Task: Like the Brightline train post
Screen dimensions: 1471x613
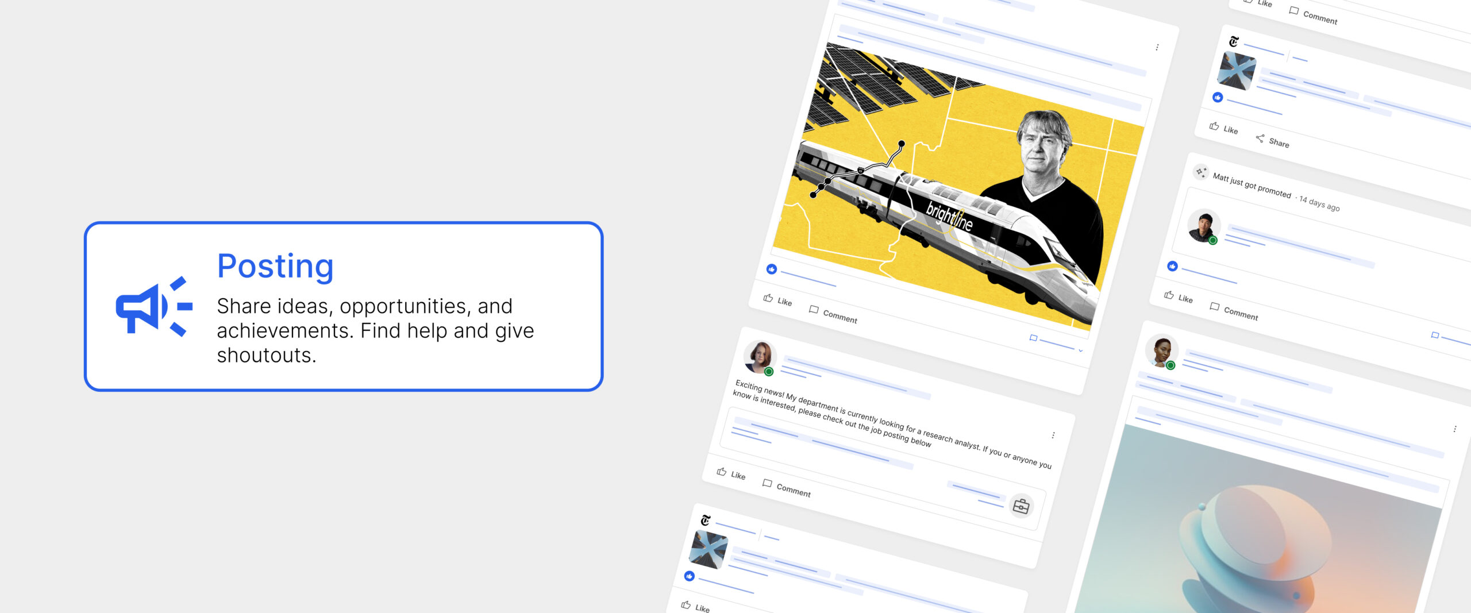Action: [777, 300]
